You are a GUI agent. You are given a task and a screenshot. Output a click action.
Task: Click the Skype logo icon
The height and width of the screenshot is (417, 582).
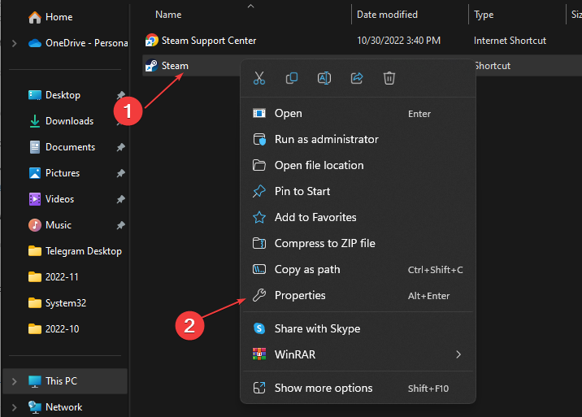tap(259, 328)
